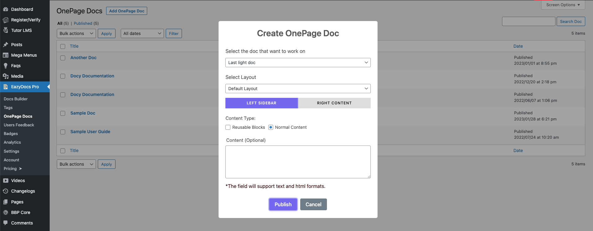The width and height of the screenshot is (593, 231).
Task: Open the Default Layout dropdown
Action: [x=298, y=89]
